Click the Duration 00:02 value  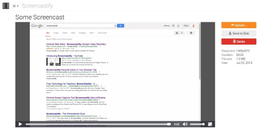240,55
